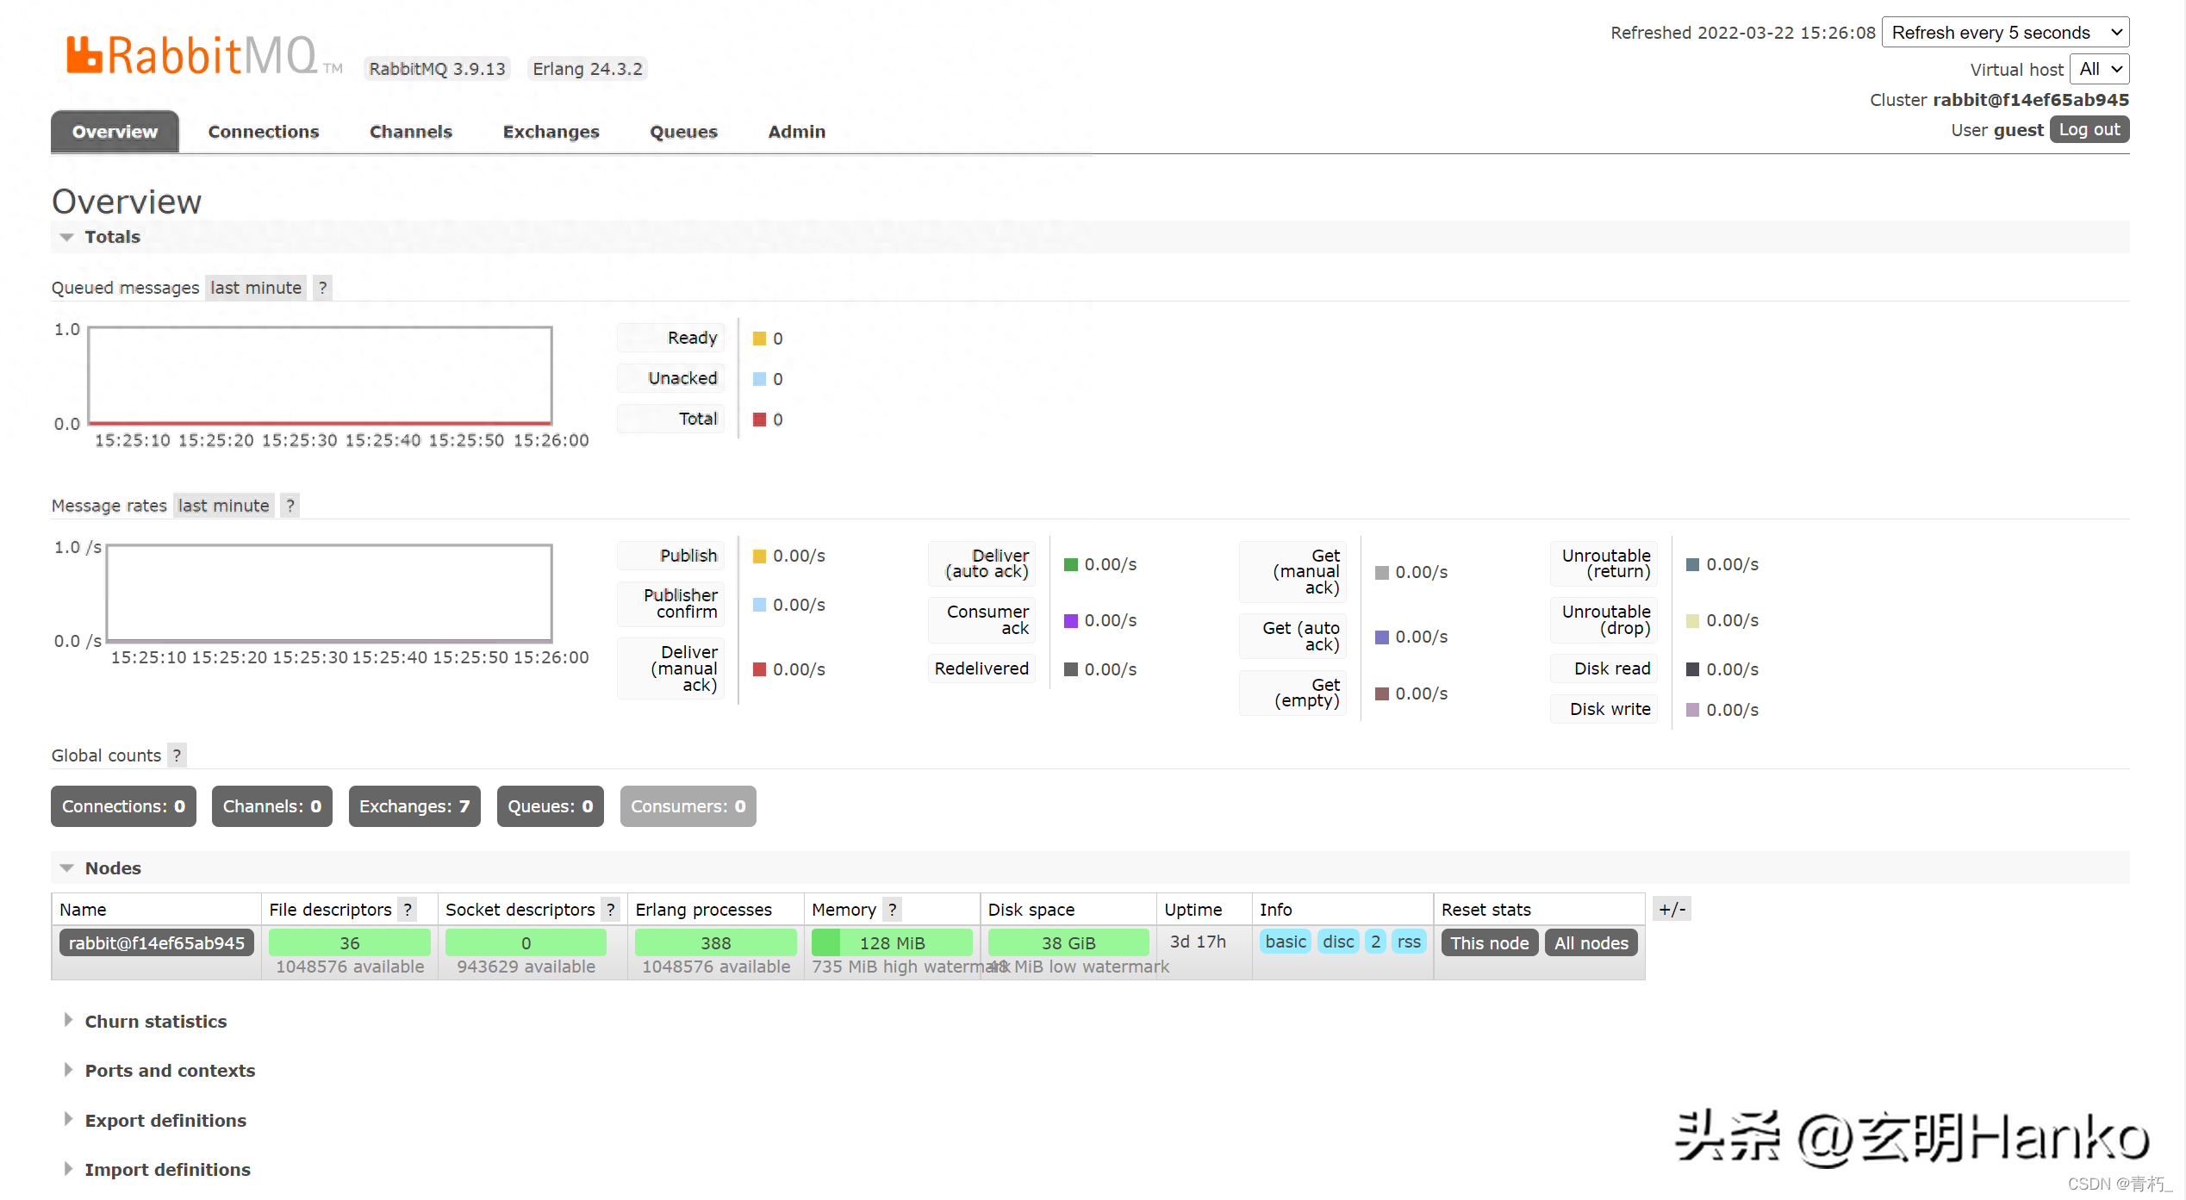Reset stats for This node
Image resolution: width=2186 pixels, height=1200 pixels.
(x=1489, y=943)
